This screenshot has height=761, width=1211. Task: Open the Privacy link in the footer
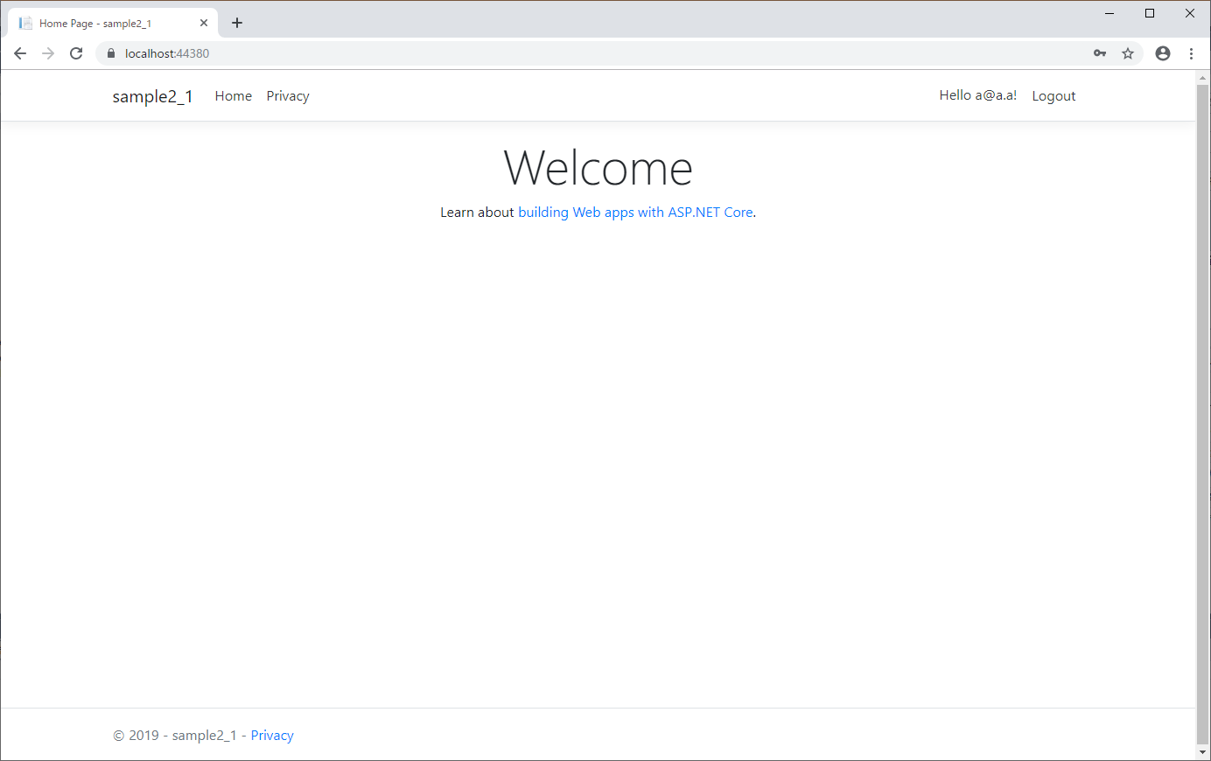click(x=272, y=736)
